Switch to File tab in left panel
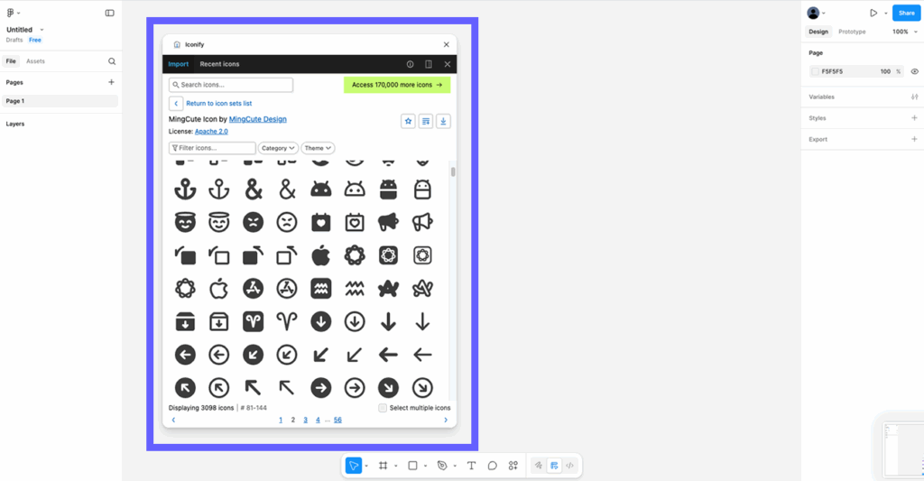Screen dimensions: 924x481 [x=11, y=61]
